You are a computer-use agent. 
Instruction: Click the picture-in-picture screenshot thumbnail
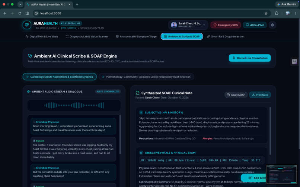[281, 174]
